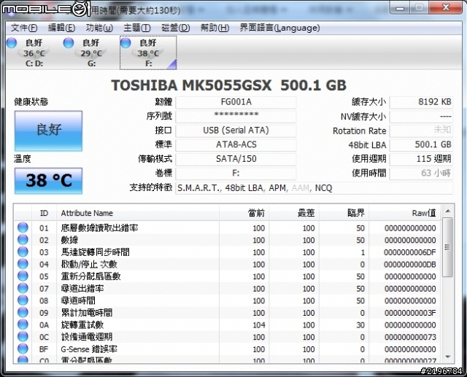Select row 旋轉重試數

[228, 325]
